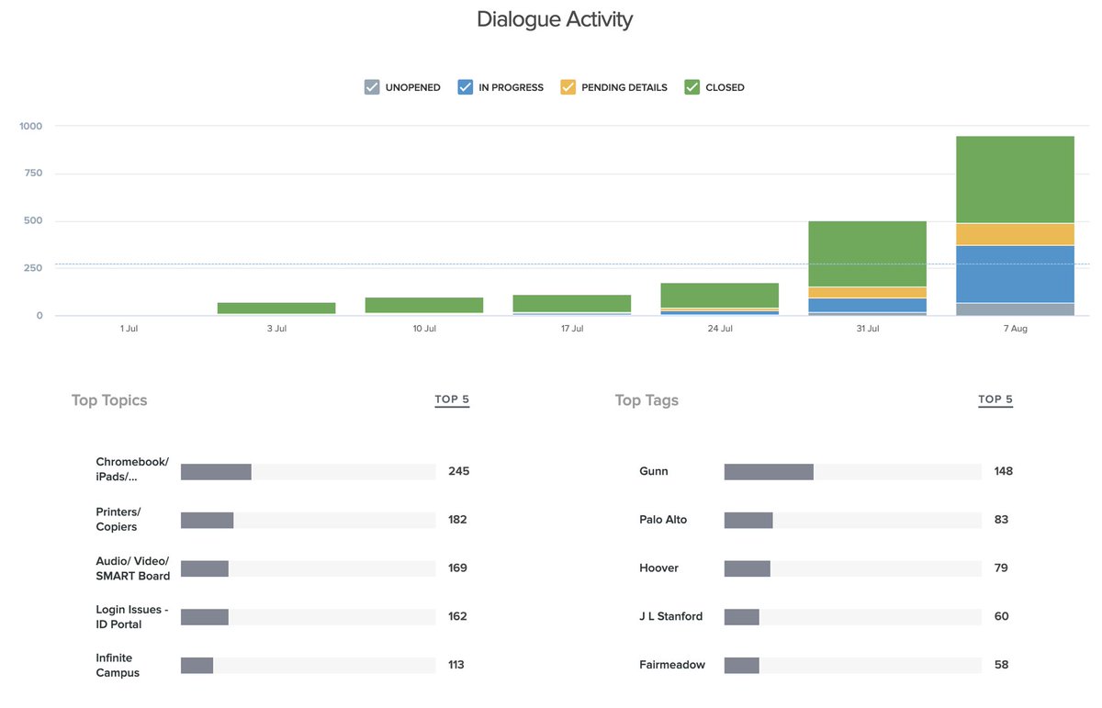Toggle the Closed legend checkbox
This screenshot has width=1102, height=708.
(x=692, y=87)
